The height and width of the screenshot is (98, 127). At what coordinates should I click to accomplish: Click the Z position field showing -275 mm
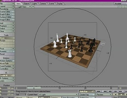click(8, 95)
